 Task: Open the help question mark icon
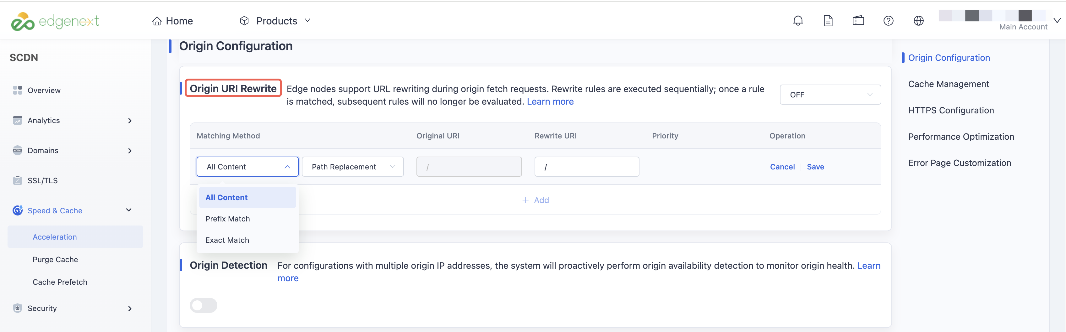coord(889,21)
